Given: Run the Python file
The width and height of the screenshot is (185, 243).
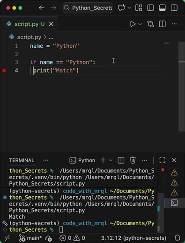Looking at the screenshot, I should click(133, 24).
